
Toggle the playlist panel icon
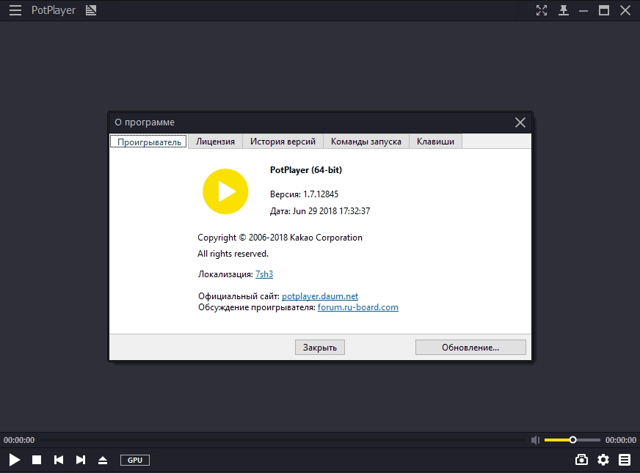pyautogui.click(x=625, y=460)
